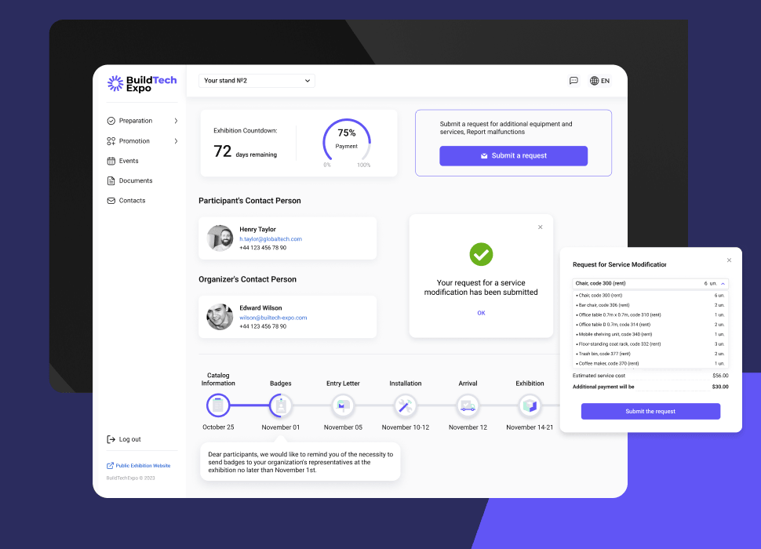
Task: Select Chair, code 300 (rent) list option
Action: click(650, 296)
